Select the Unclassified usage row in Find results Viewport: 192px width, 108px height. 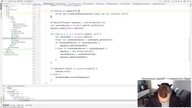tap(16, 93)
